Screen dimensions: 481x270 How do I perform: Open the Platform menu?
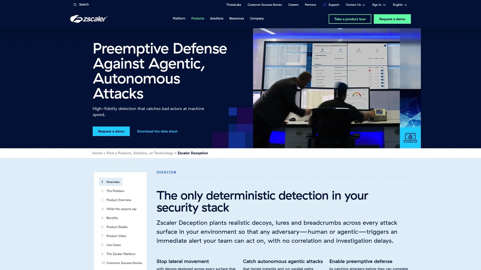(179, 18)
